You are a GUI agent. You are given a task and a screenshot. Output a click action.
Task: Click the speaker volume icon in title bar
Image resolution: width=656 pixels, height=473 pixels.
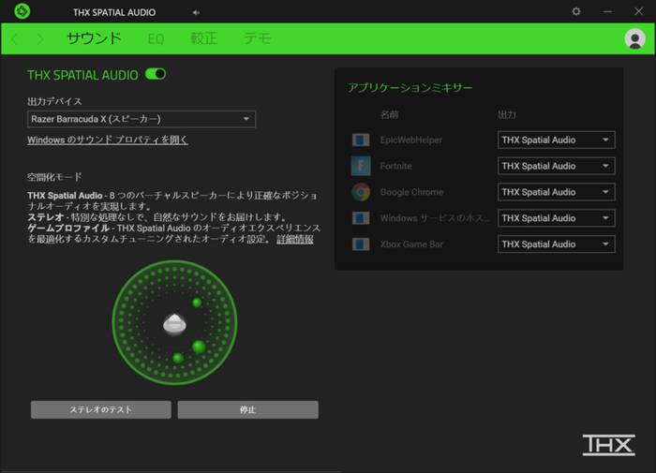pyautogui.click(x=196, y=12)
